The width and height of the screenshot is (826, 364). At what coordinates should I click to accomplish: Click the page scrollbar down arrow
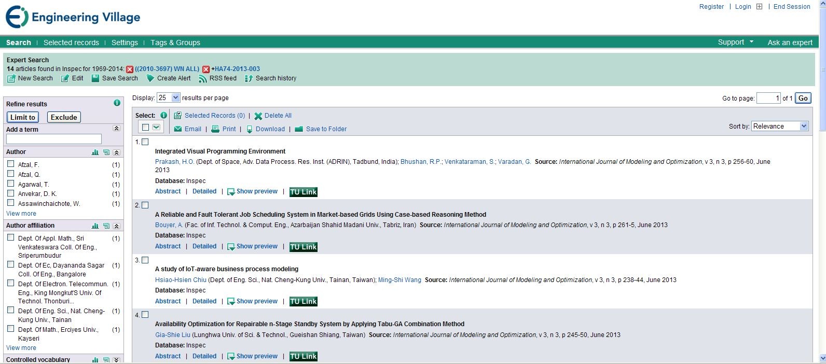822,358
